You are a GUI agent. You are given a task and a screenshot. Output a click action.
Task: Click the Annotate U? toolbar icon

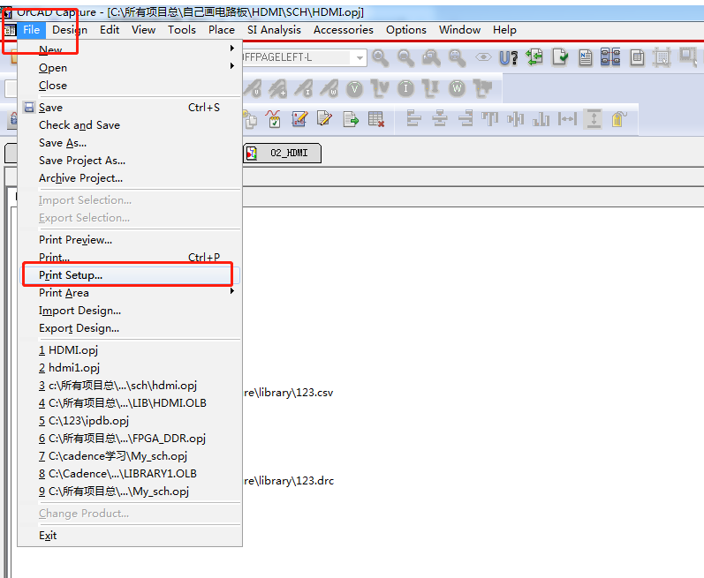click(x=509, y=58)
